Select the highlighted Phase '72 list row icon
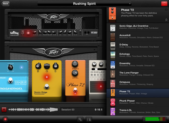This screenshot has height=123, width=169. [x=113, y=93]
